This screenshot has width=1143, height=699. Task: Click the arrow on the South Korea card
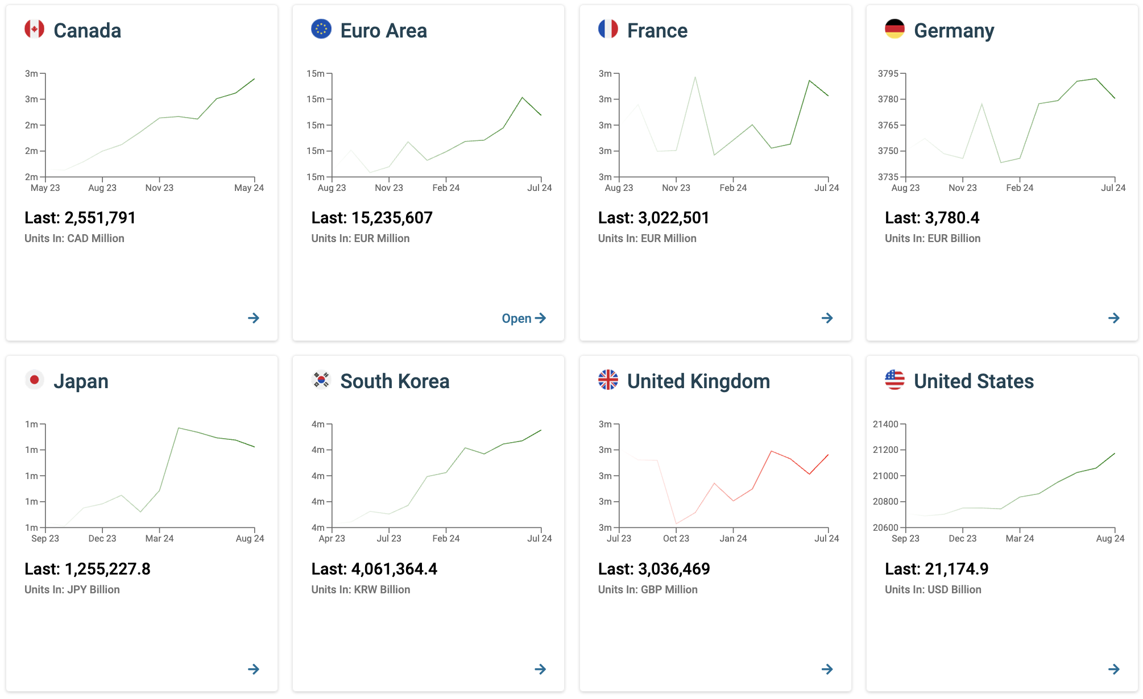point(540,669)
